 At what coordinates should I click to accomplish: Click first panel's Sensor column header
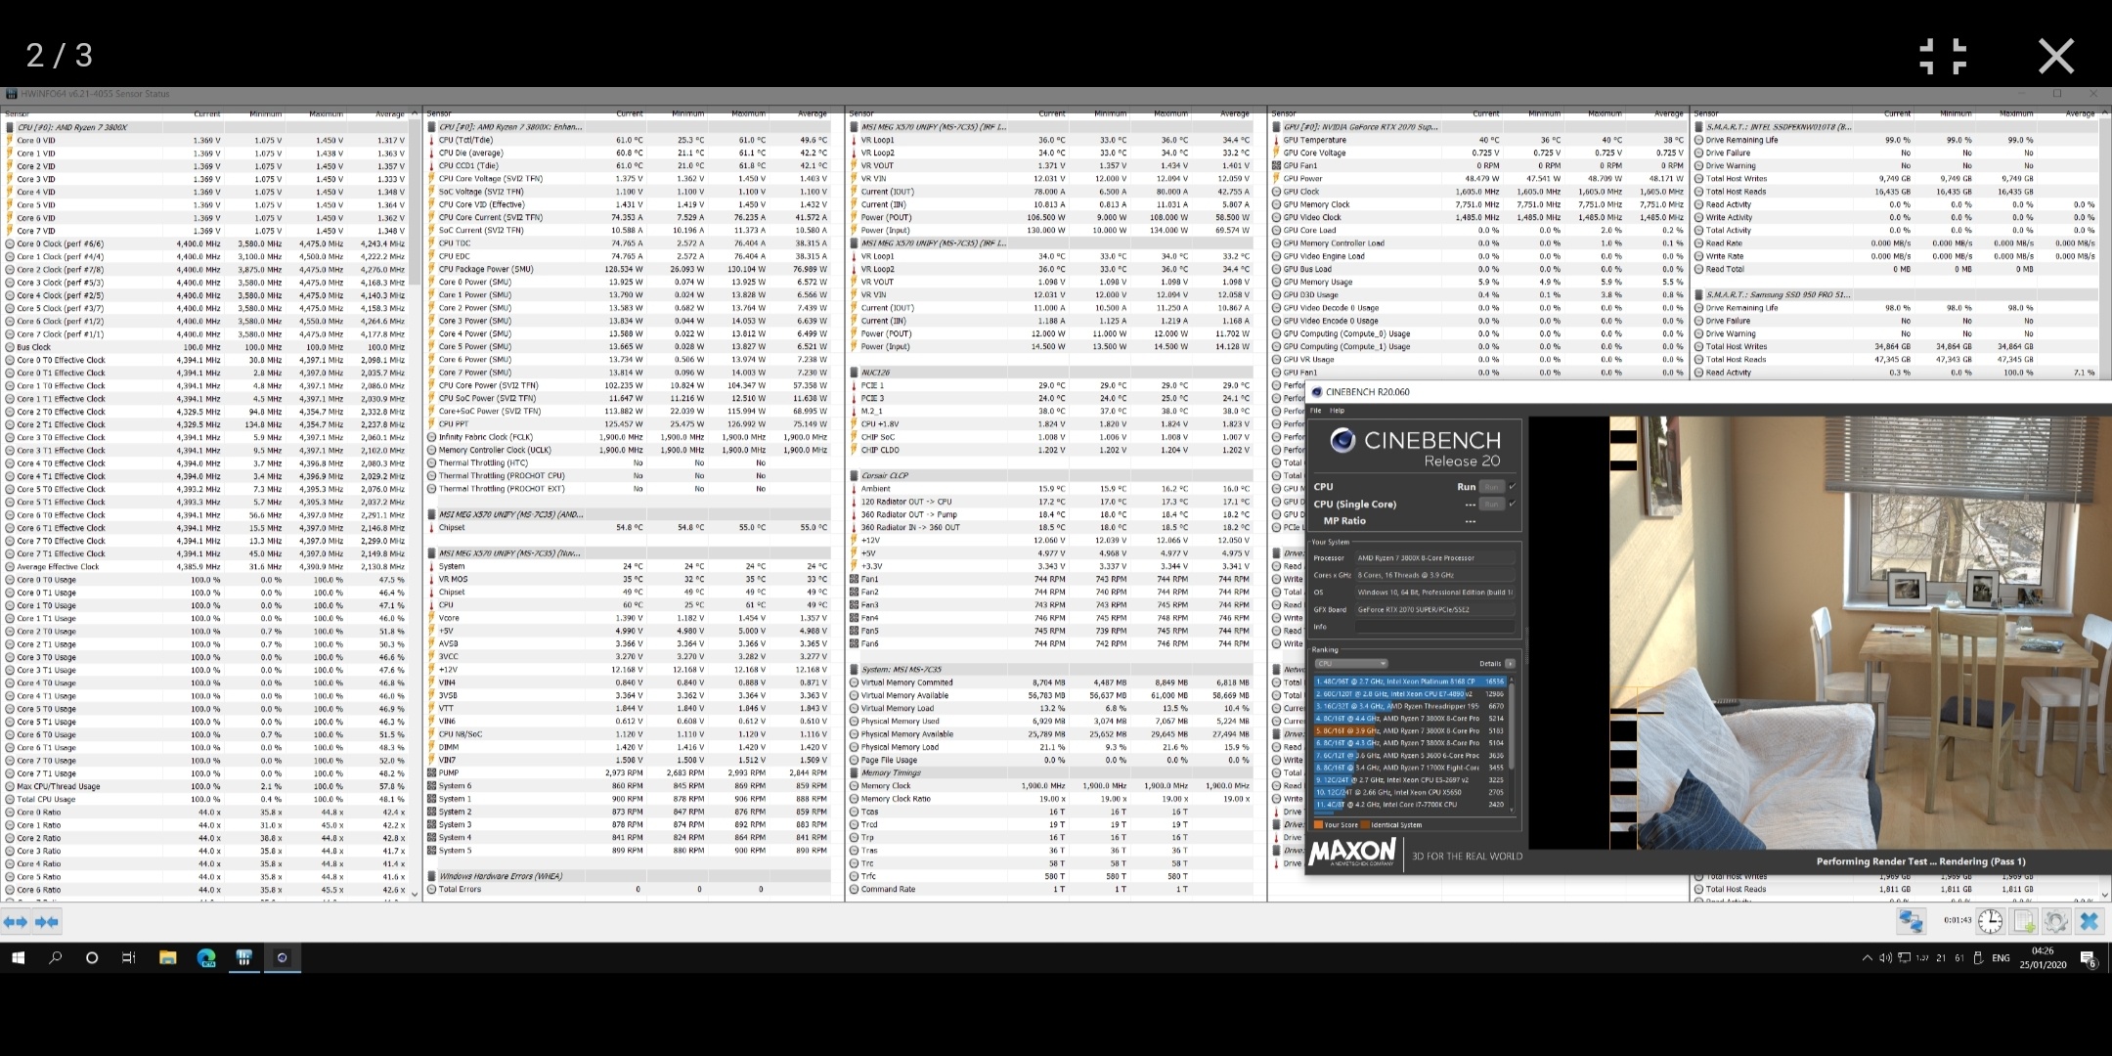pyautogui.click(x=82, y=114)
